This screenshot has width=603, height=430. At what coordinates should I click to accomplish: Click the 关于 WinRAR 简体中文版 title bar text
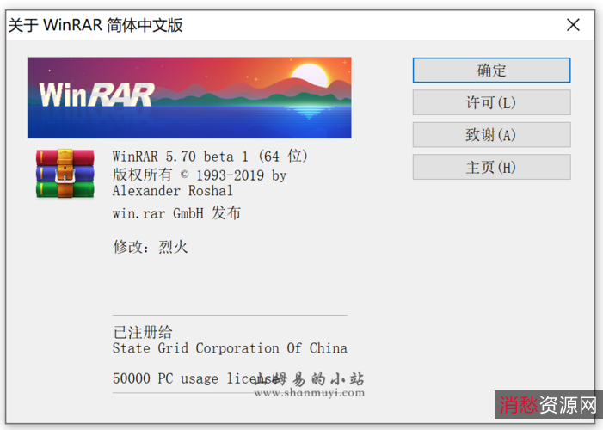tap(95, 26)
